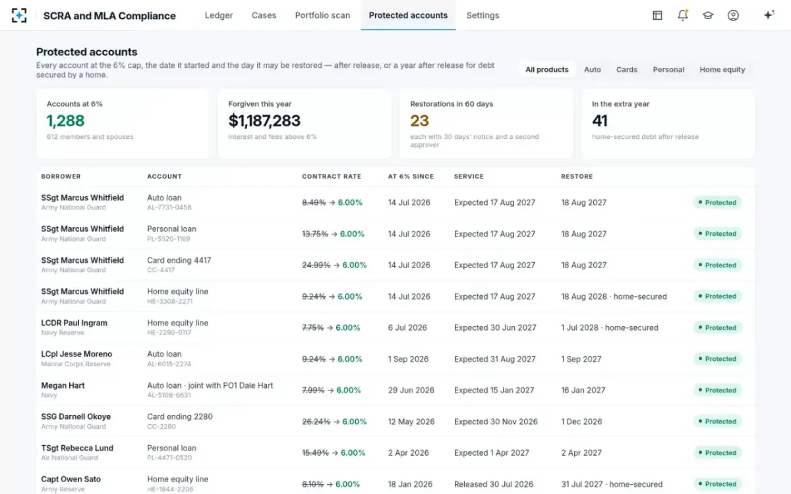Filter by Cards products
Viewport: 791px width, 494px height.
click(627, 69)
